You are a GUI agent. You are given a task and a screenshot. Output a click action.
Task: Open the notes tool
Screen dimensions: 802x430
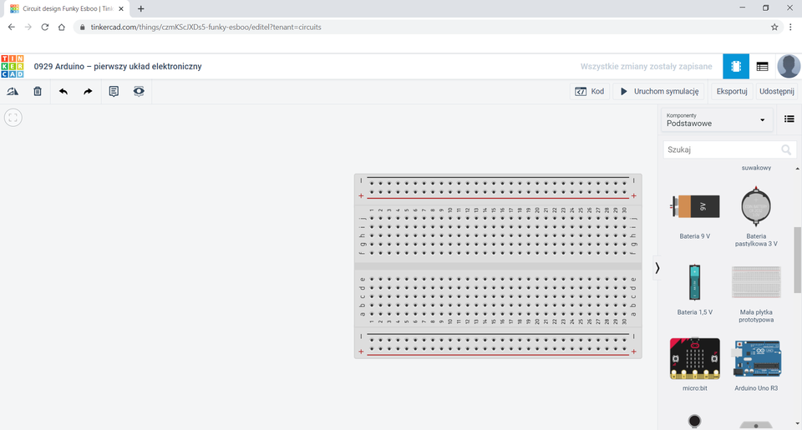coord(114,91)
